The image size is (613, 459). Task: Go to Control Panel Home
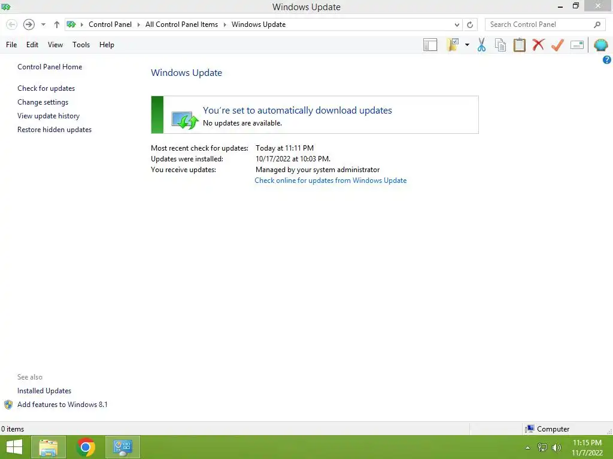pos(50,67)
